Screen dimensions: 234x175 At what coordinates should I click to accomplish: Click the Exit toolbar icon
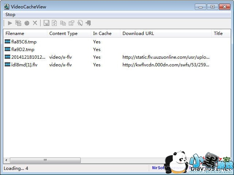88,23
